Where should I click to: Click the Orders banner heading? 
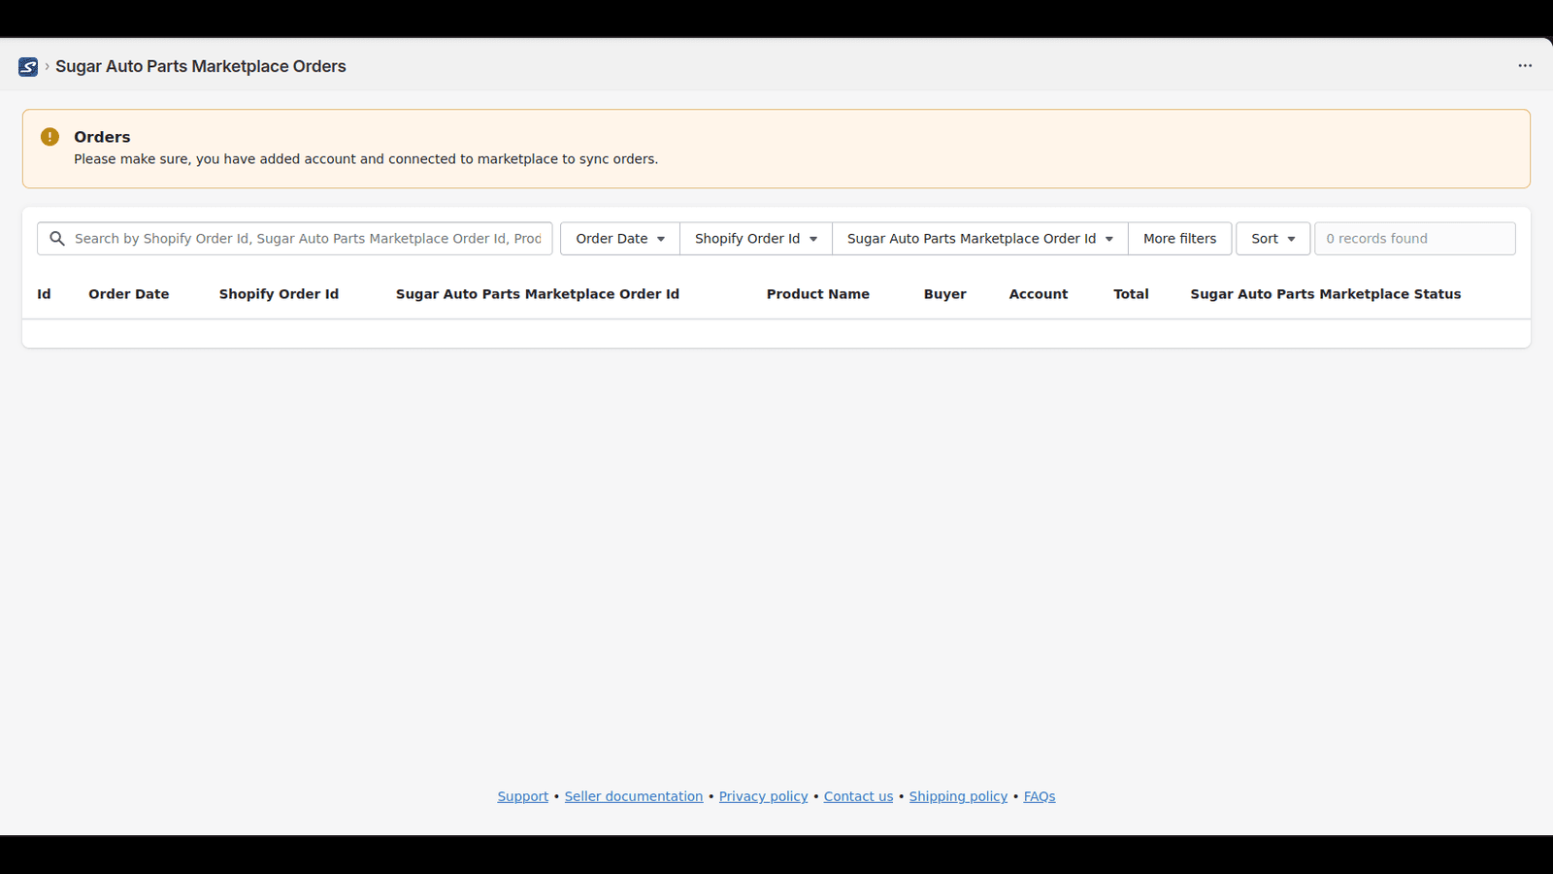point(102,137)
